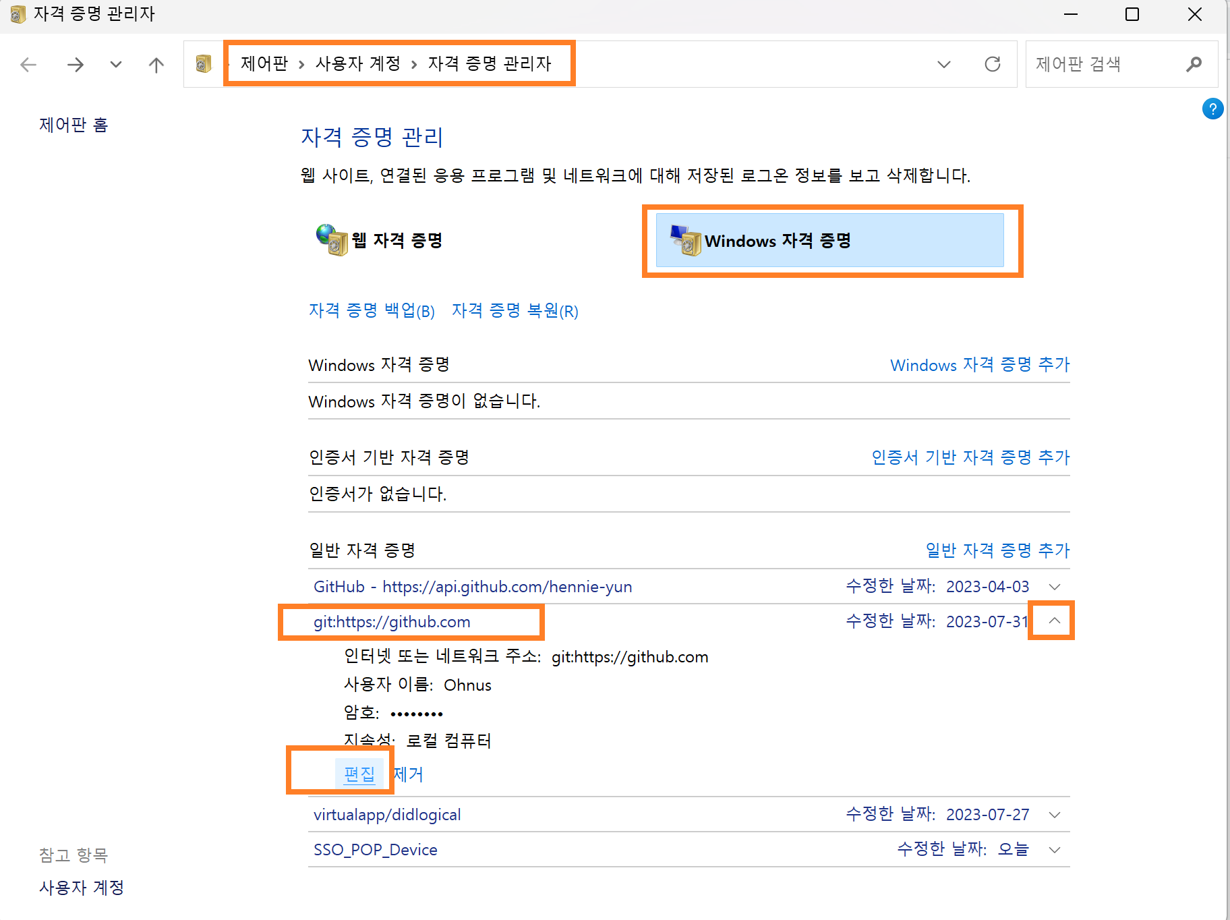This screenshot has width=1230, height=920.
Task: Open the virtualapp/didlogical credential entry
Action: click(x=387, y=815)
